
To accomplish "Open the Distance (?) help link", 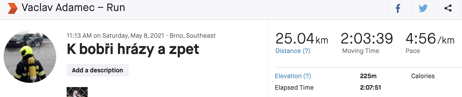I will tap(293, 51).
